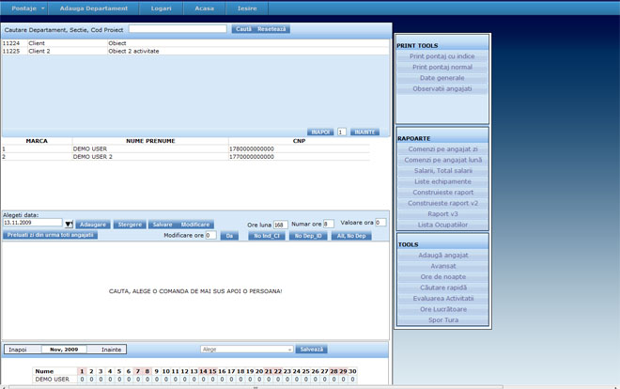Screen dimensions: 620x389
Task: Open Spor Tura tool
Action: tap(443, 319)
